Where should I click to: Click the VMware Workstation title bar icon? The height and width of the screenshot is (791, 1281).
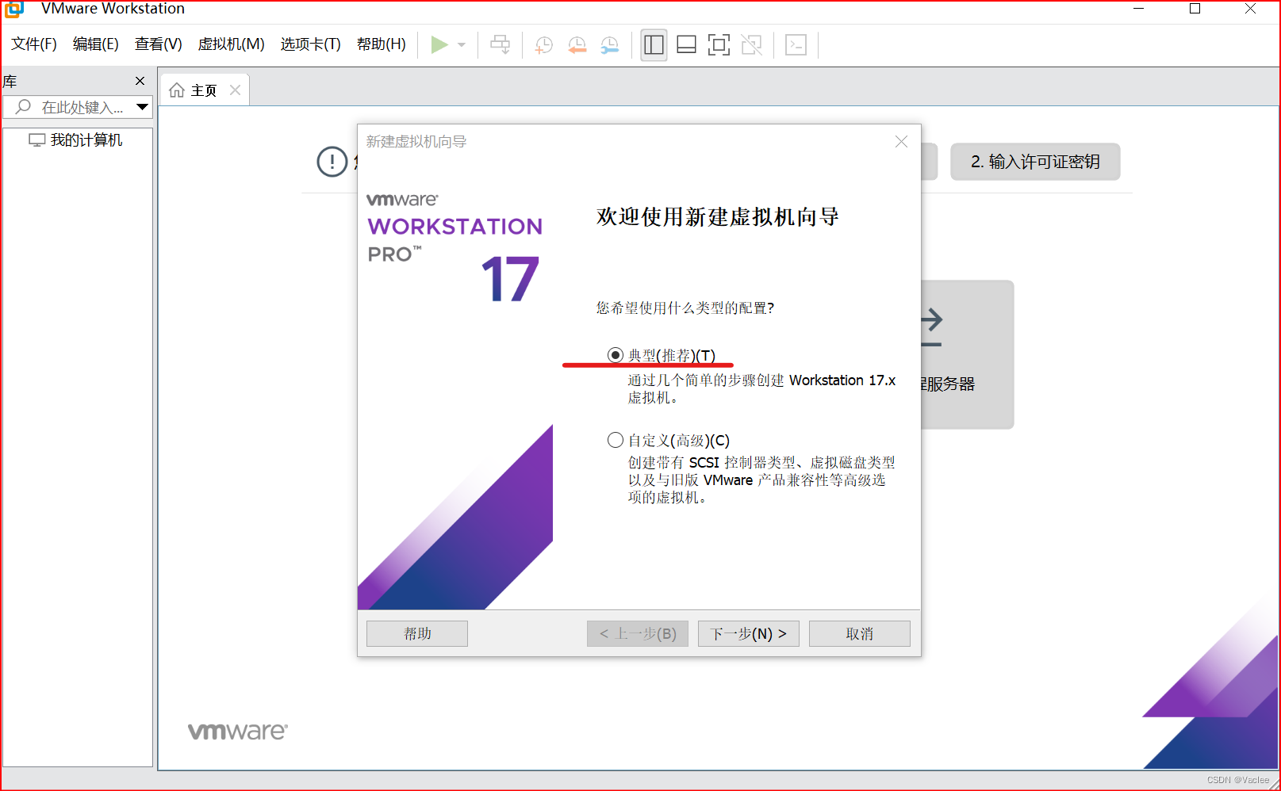(x=14, y=9)
